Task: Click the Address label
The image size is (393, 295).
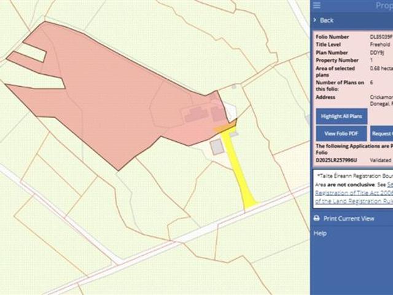Action: click(325, 97)
